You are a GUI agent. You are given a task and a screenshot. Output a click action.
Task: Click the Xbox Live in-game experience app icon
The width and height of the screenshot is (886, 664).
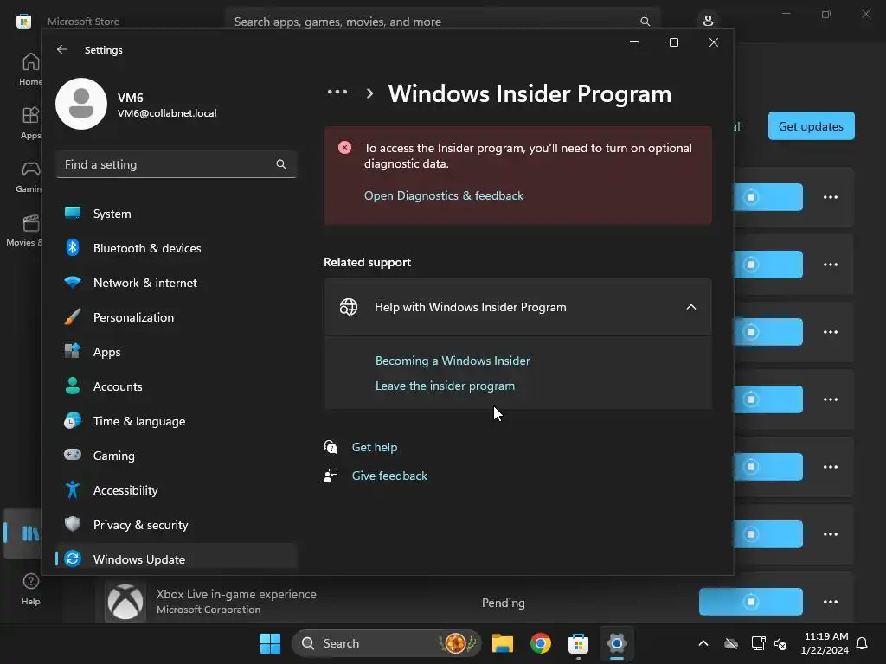coord(125,602)
